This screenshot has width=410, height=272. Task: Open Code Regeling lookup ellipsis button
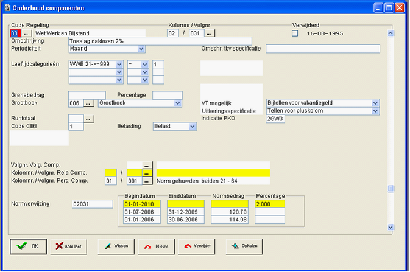click(26, 33)
